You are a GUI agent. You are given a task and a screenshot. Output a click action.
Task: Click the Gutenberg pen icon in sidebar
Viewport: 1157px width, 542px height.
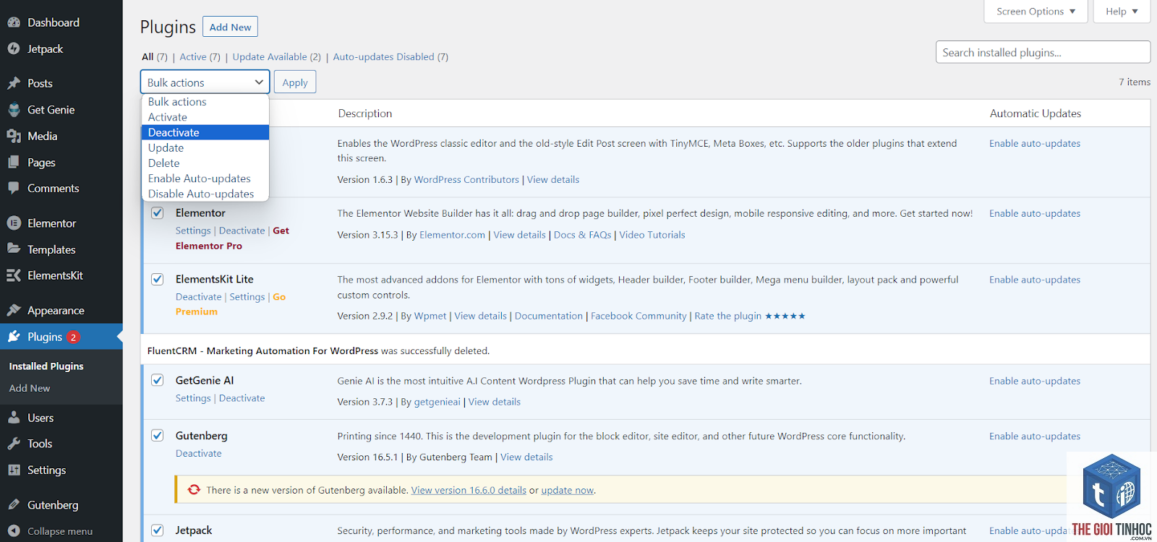[x=14, y=504]
